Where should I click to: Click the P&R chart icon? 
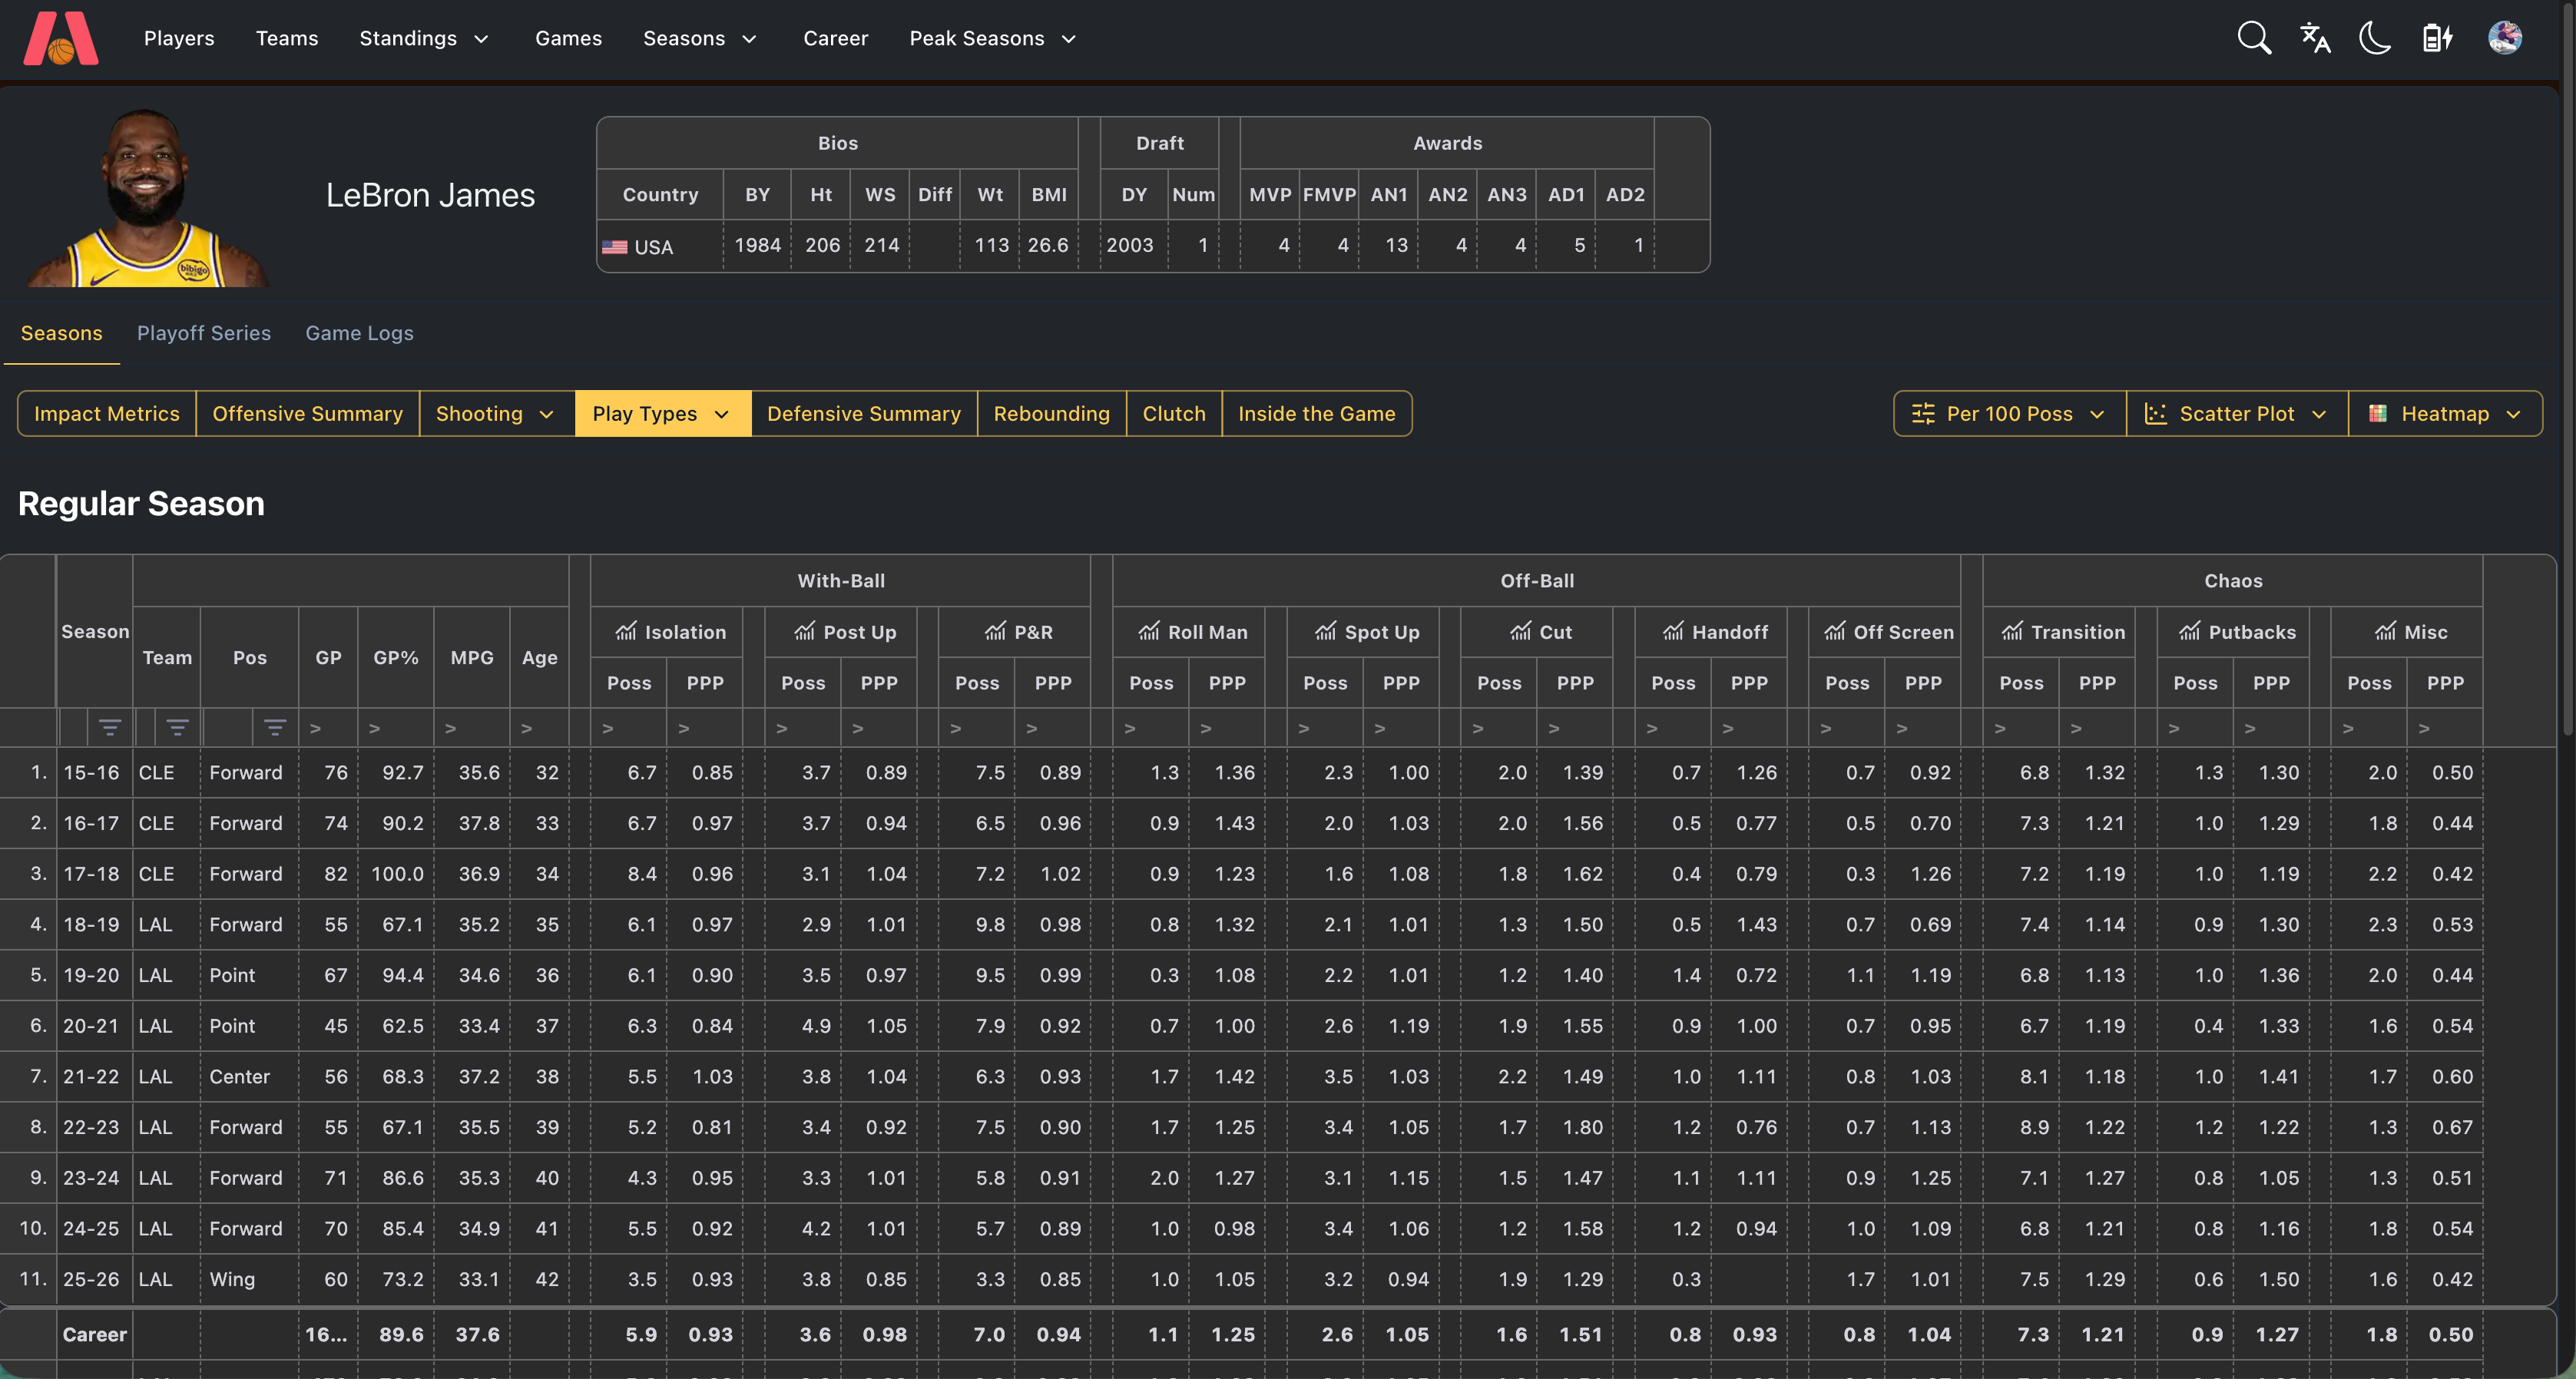click(x=995, y=631)
